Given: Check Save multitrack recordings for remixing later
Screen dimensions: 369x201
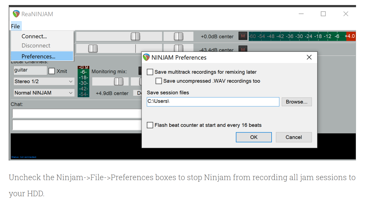Looking at the screenshot, I should 150,72.
